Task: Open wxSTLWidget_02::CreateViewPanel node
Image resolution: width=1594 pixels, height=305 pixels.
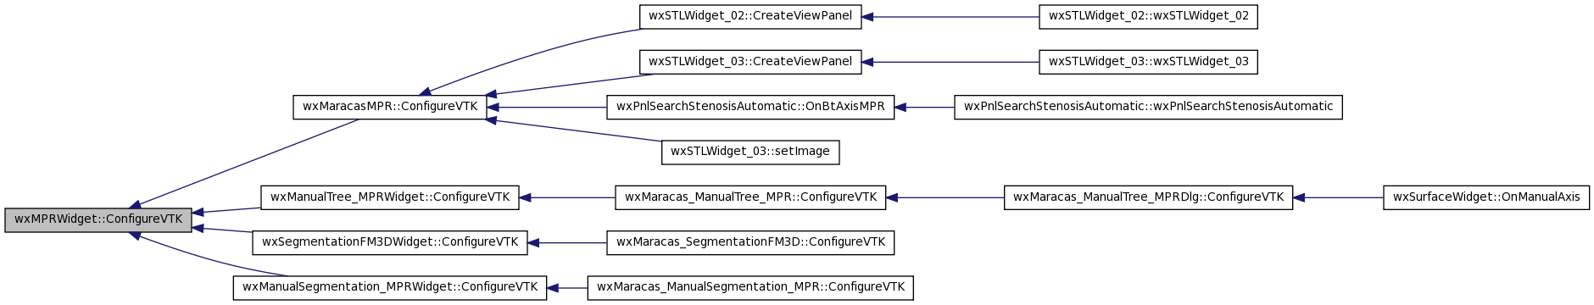Action: click(x=750, y=16)
